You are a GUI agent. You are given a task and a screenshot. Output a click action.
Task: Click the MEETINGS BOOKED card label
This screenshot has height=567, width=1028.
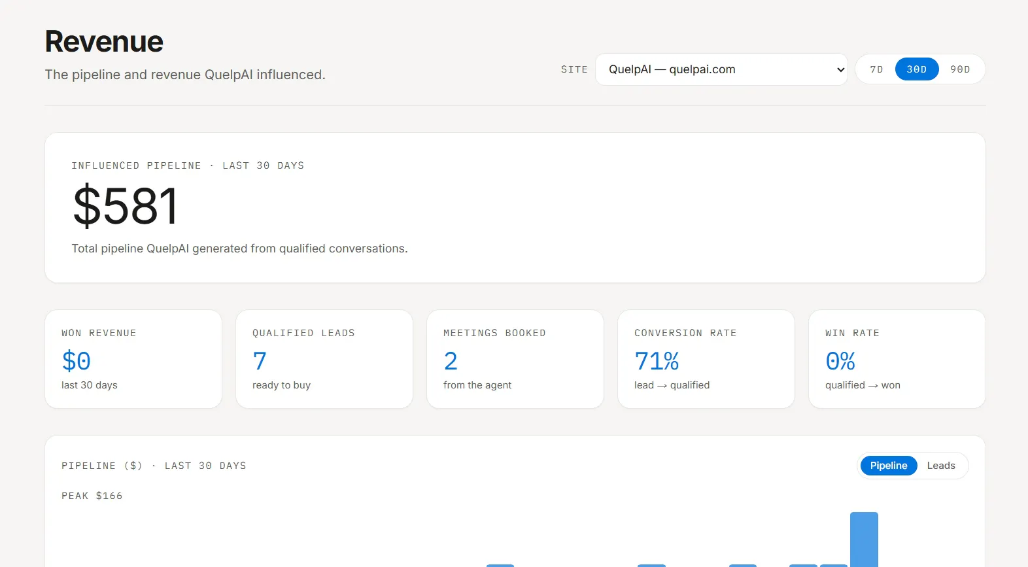(x=494, y=333)
